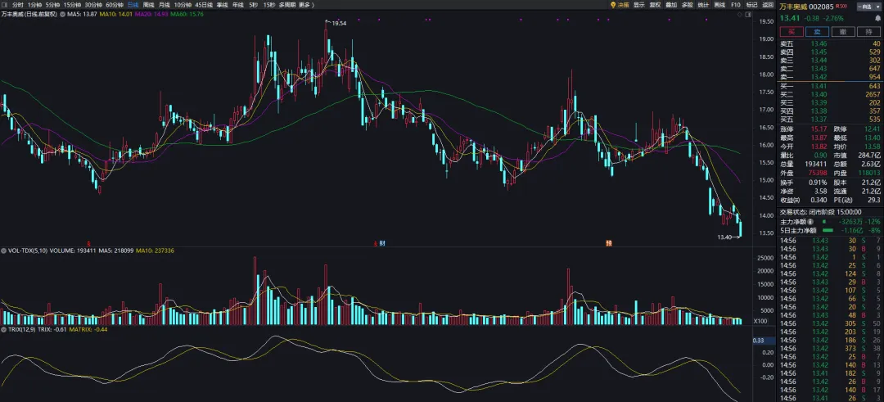Click the R500 badge beside the stock code
Viewport: 884px width, 402px height.
pos(841,7)
